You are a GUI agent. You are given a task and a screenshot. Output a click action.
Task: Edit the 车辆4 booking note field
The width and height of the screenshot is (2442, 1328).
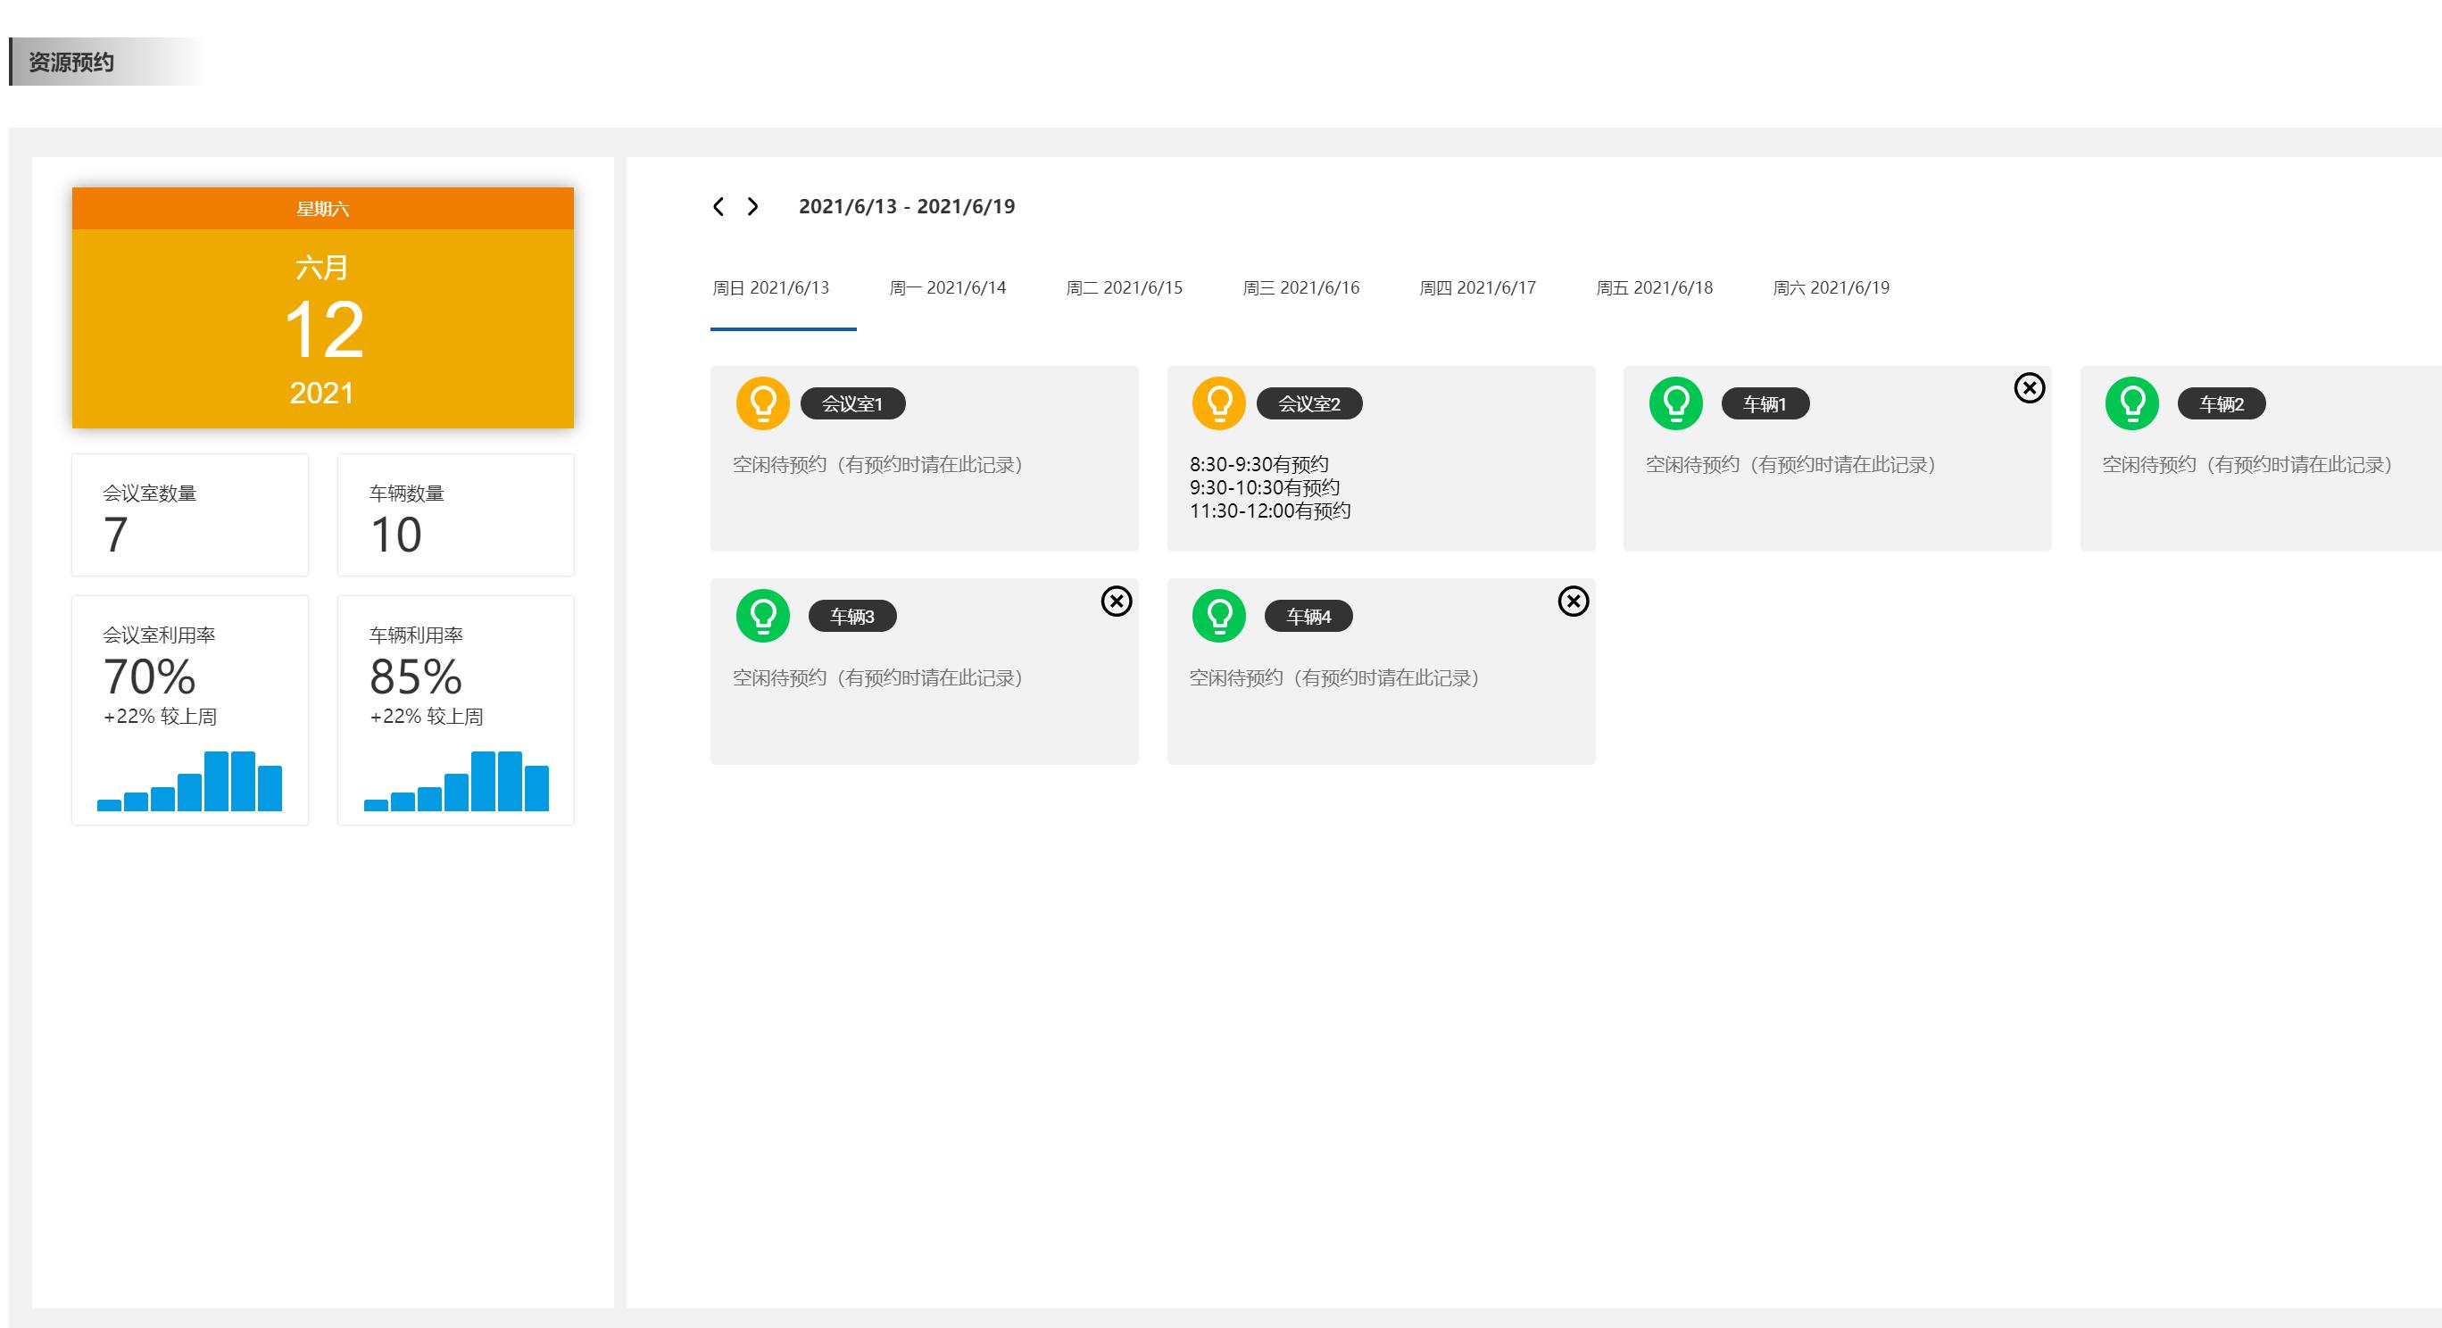[x=1334, y=677]
